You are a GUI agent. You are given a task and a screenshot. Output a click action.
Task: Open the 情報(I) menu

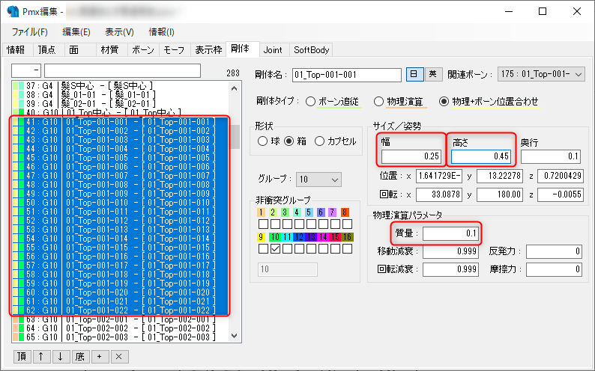click(162, 32)
